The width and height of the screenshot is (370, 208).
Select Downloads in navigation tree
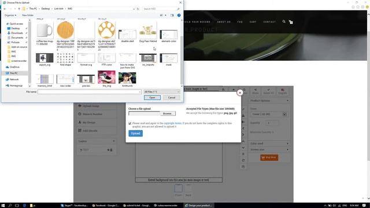click(17, 33)
